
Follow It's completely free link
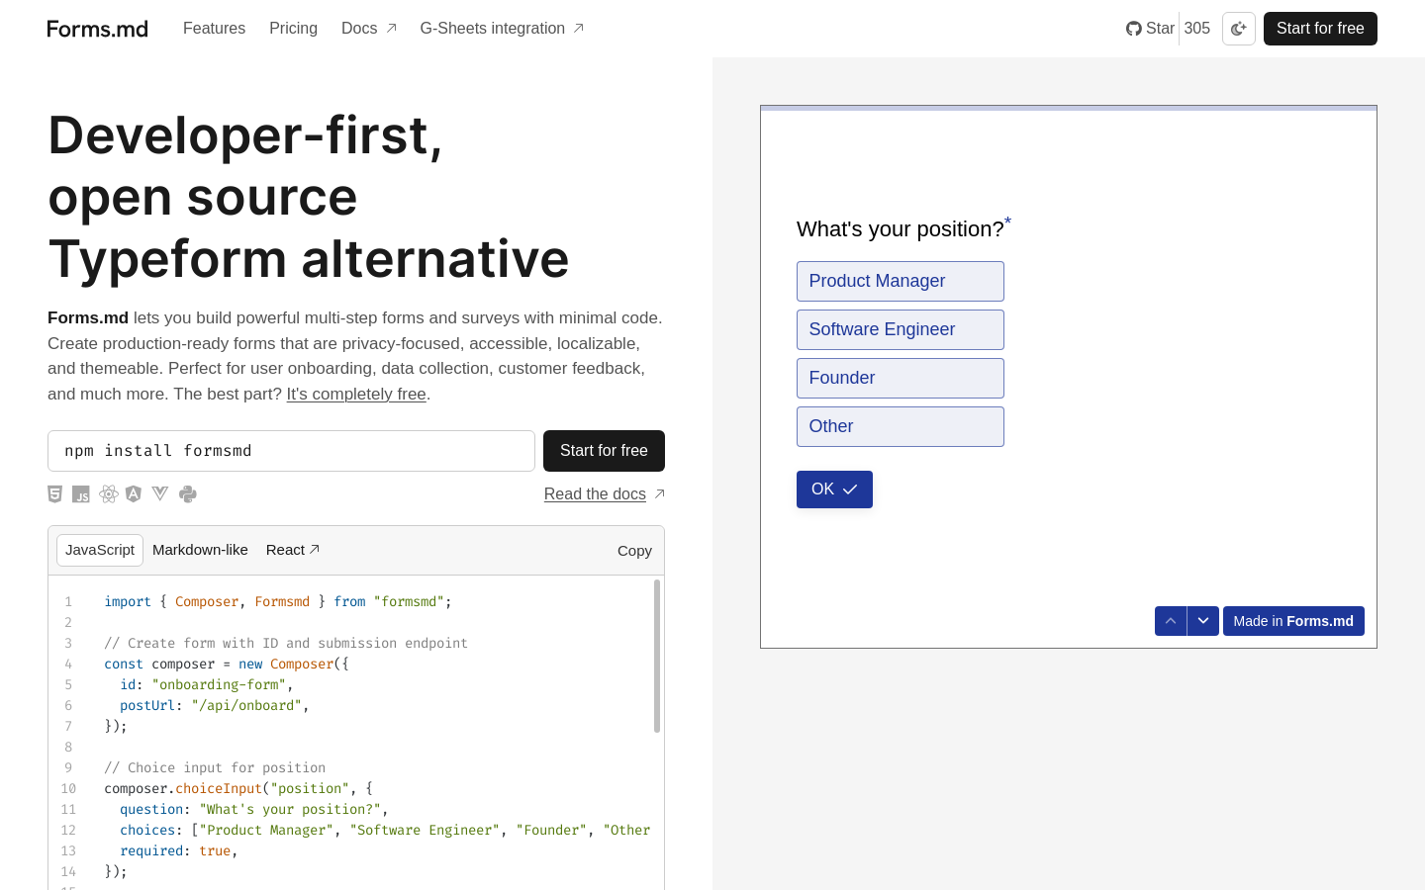coord(356,394)
